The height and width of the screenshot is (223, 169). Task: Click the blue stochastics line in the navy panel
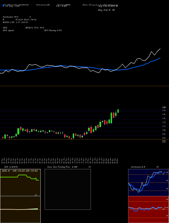pos(145,181)
